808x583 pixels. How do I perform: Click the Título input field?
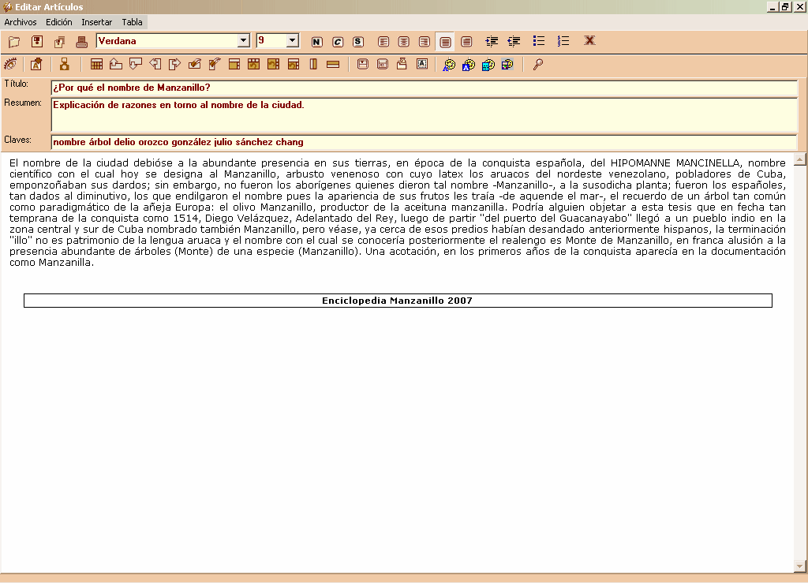point(424,88)
